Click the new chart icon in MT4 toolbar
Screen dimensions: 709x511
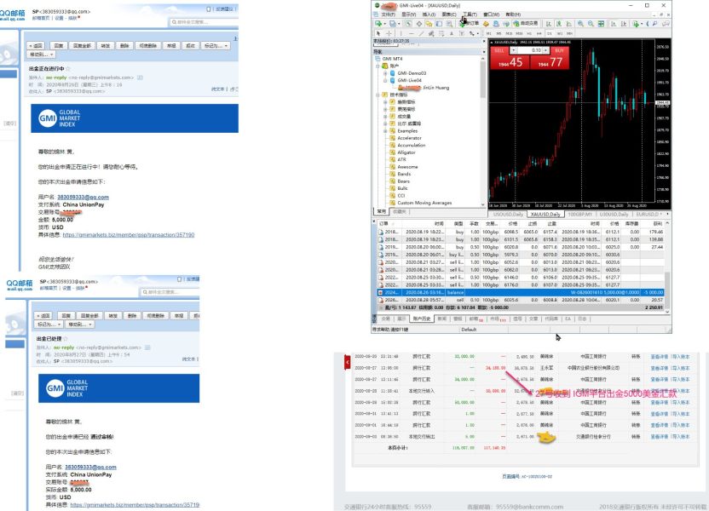click(378, 24)
